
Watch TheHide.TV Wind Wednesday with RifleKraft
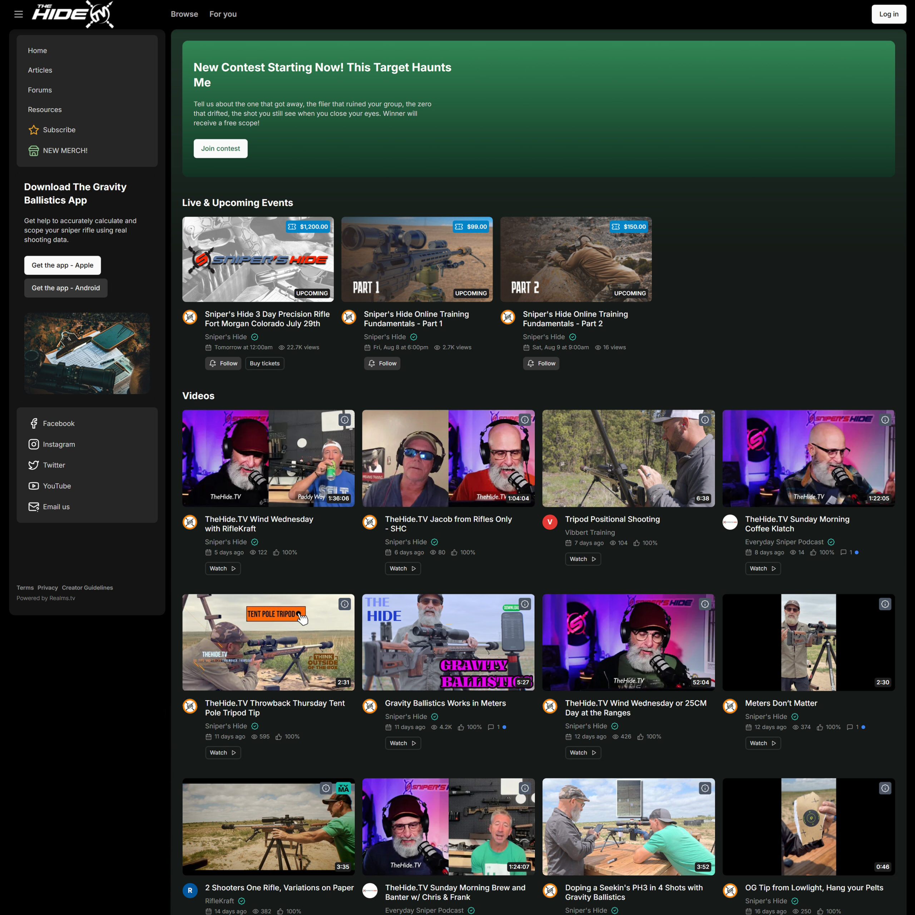tap(223, 568)
